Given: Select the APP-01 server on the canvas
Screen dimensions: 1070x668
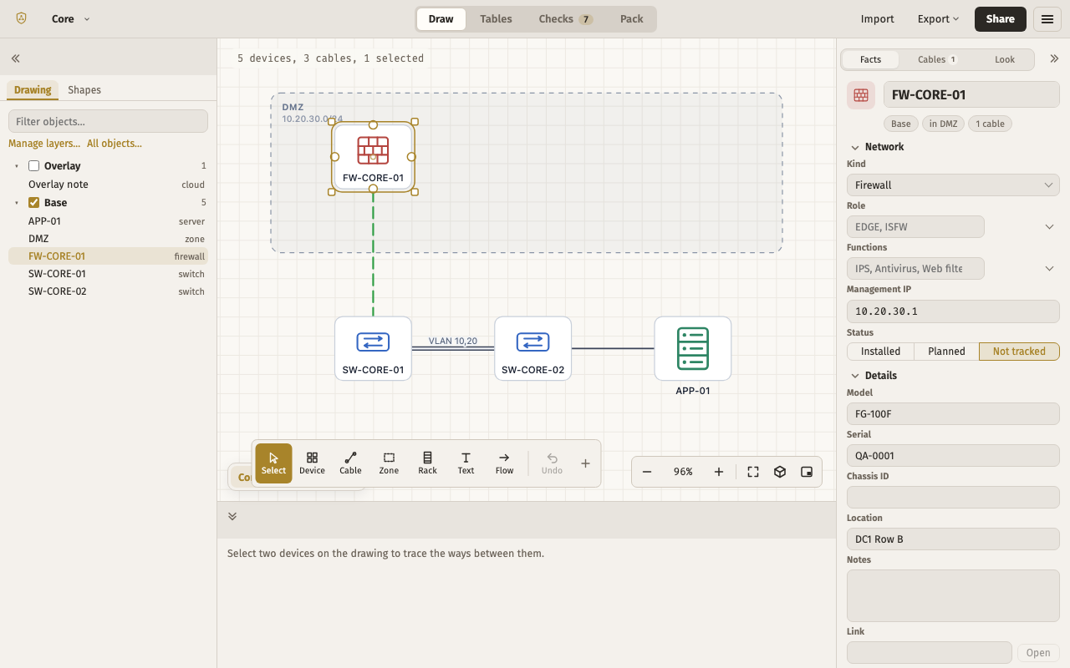Looking at the screenshot, I should coord(693,349).
